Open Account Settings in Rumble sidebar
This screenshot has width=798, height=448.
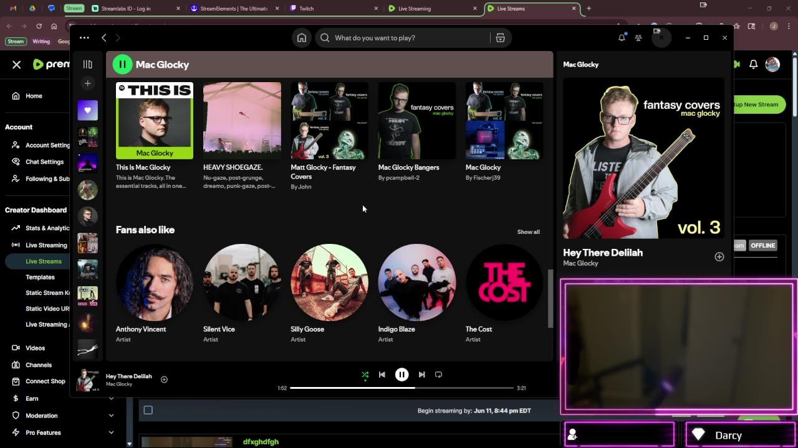click(41, 145)
